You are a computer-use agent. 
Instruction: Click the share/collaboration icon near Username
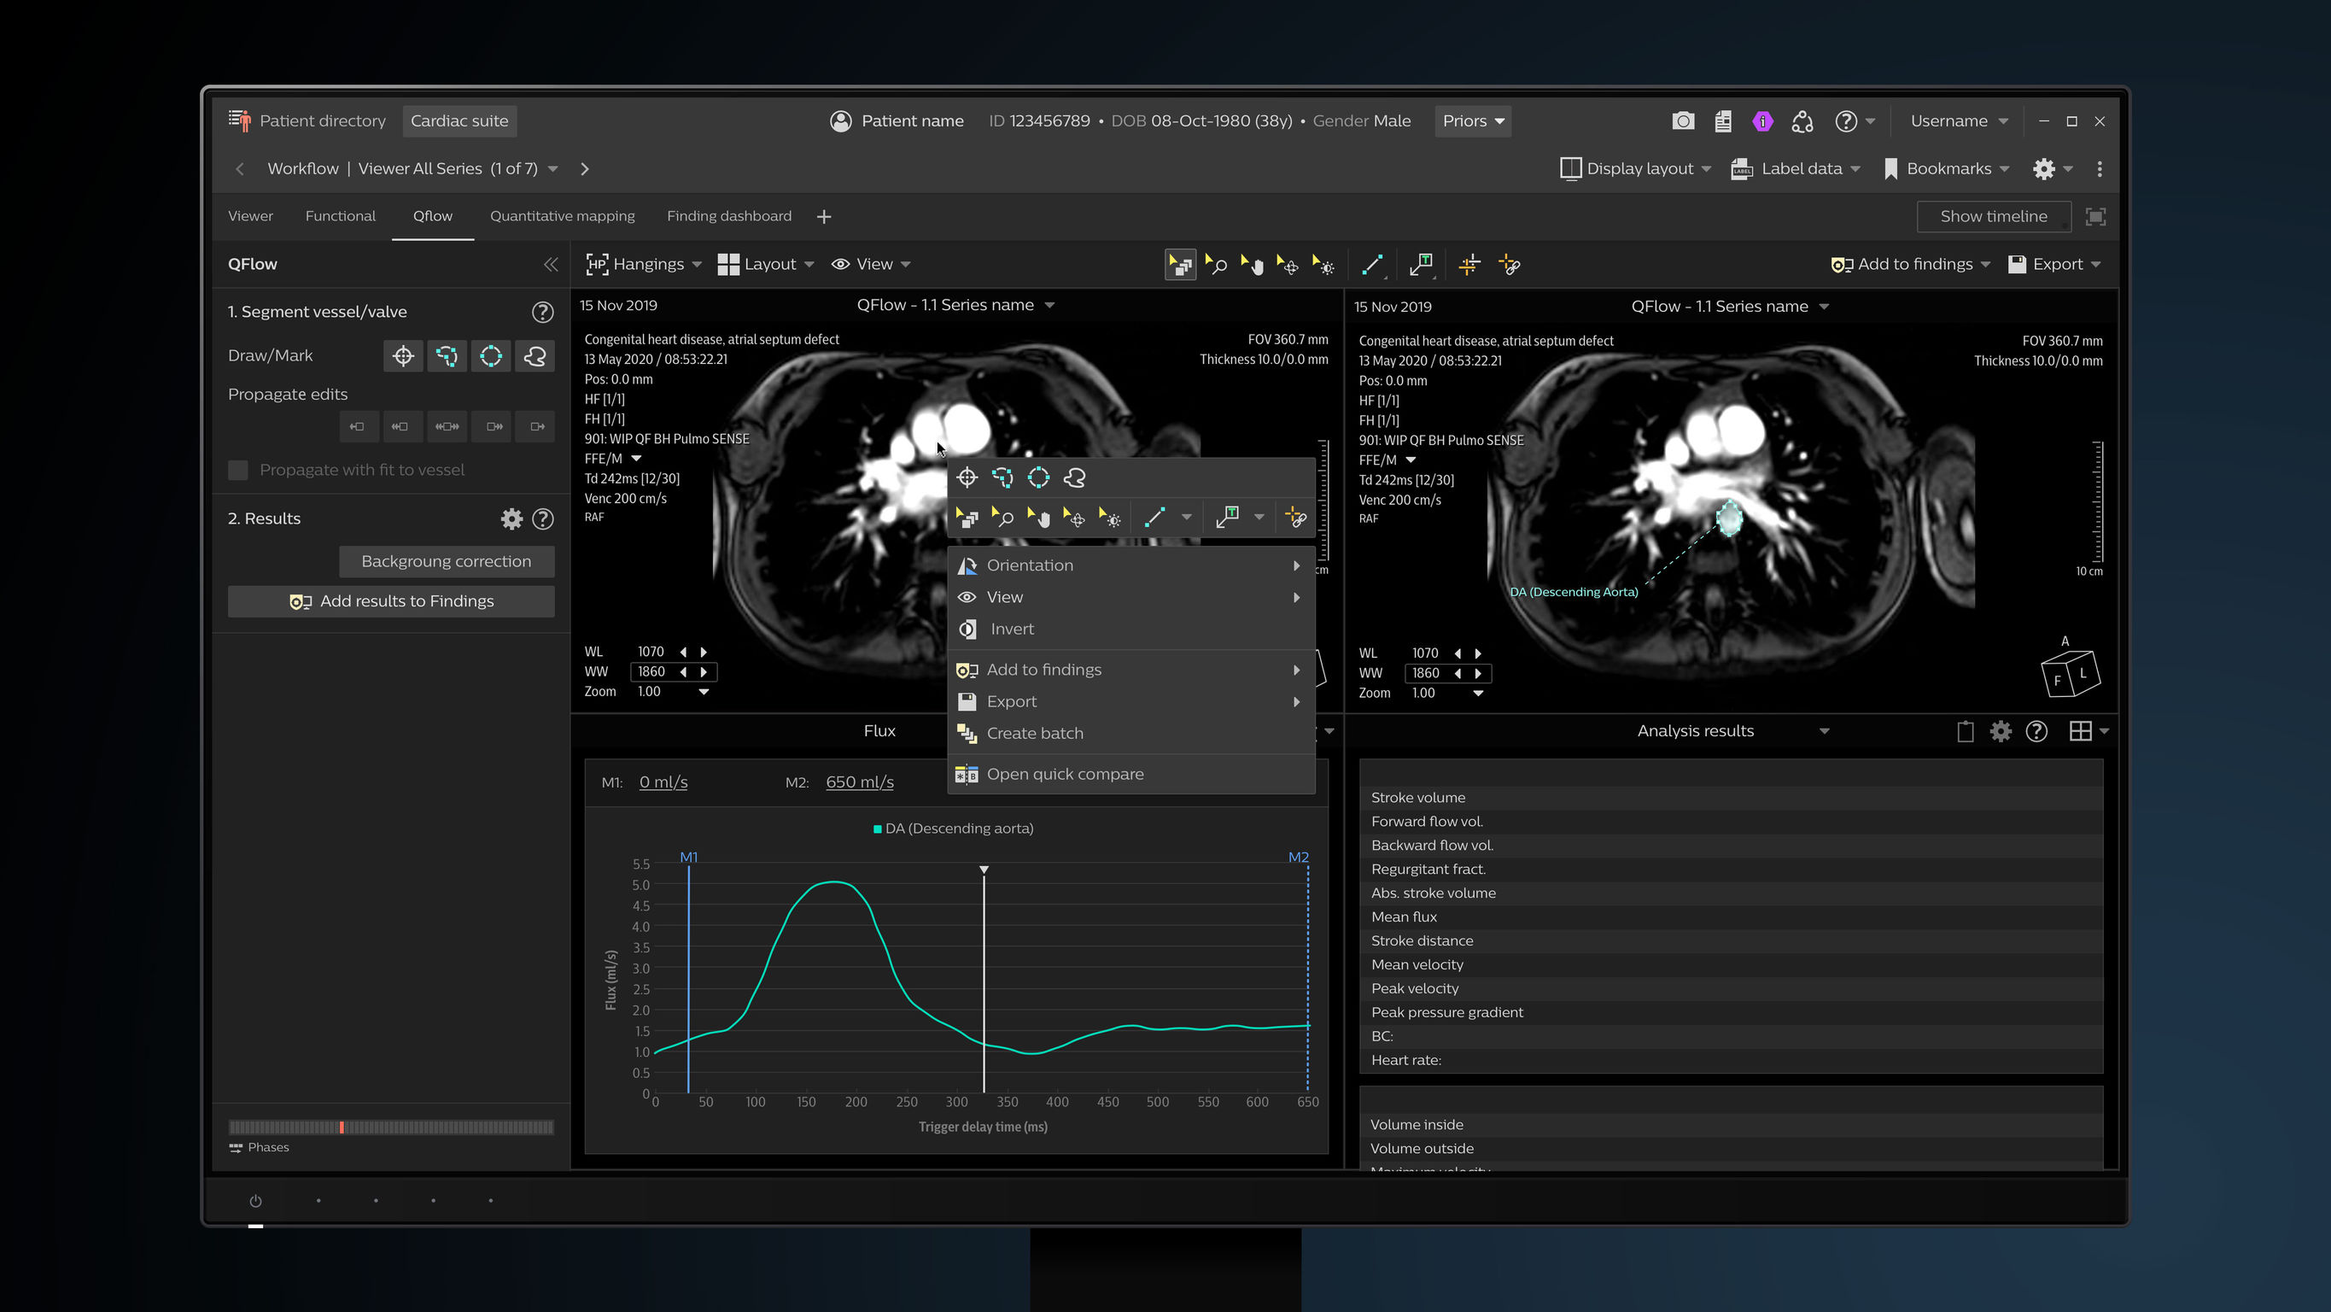[1802, 120]
